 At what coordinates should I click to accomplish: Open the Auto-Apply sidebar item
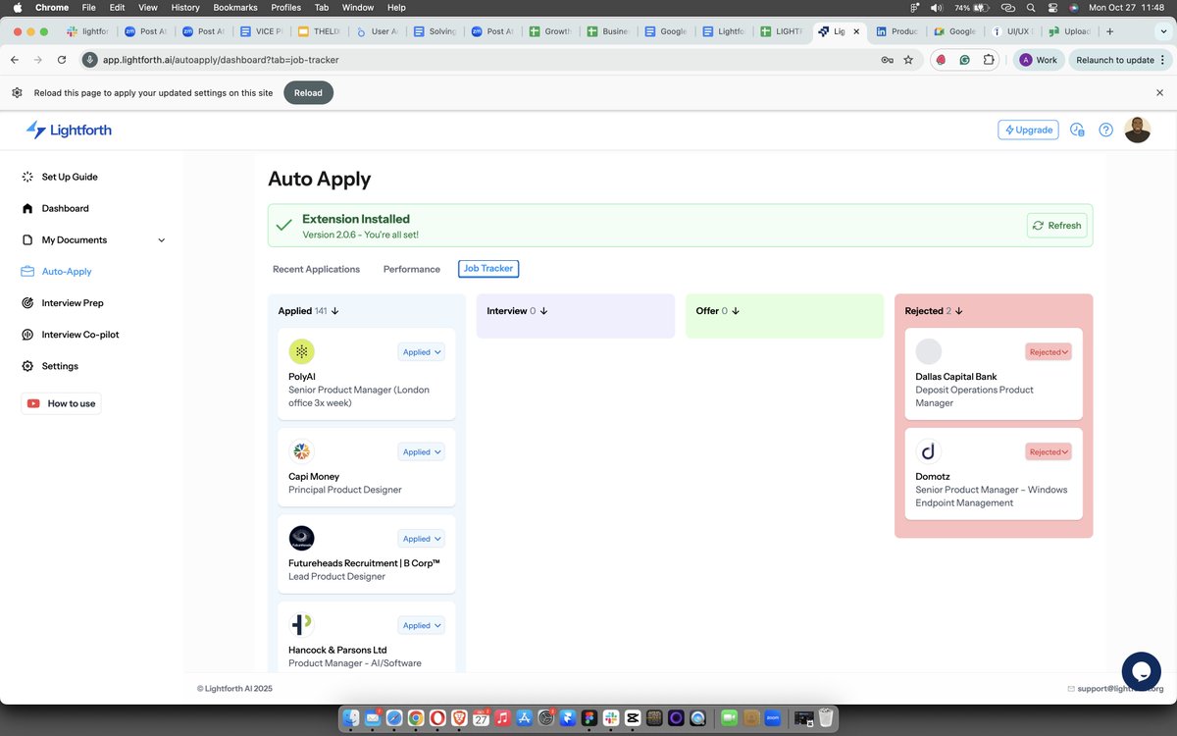pos(57,272)
